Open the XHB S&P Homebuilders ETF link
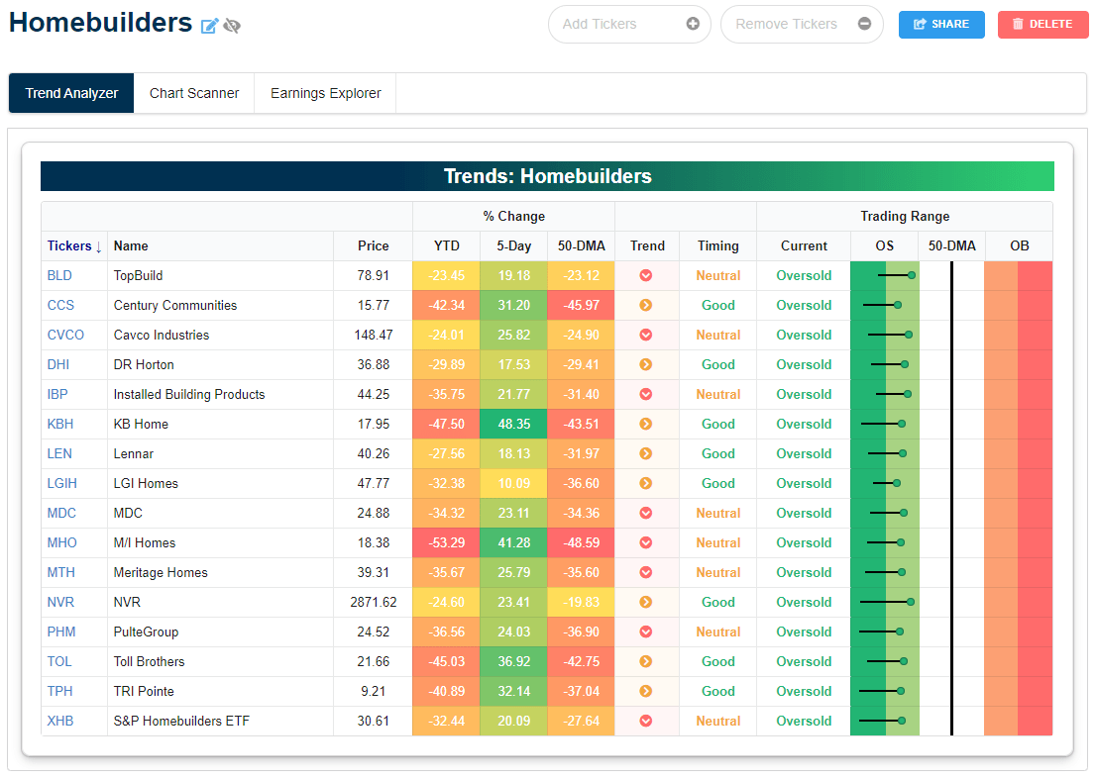The image size is (1097, 778). coord(59,721)
